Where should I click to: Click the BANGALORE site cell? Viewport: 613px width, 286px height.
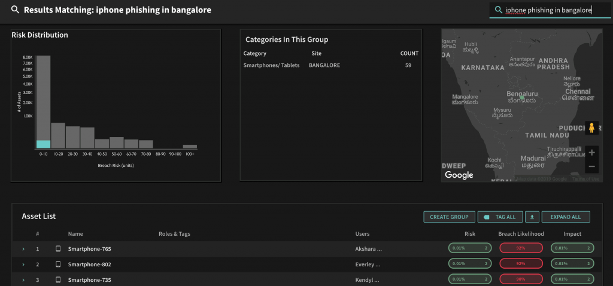click(x=324, y=65)
